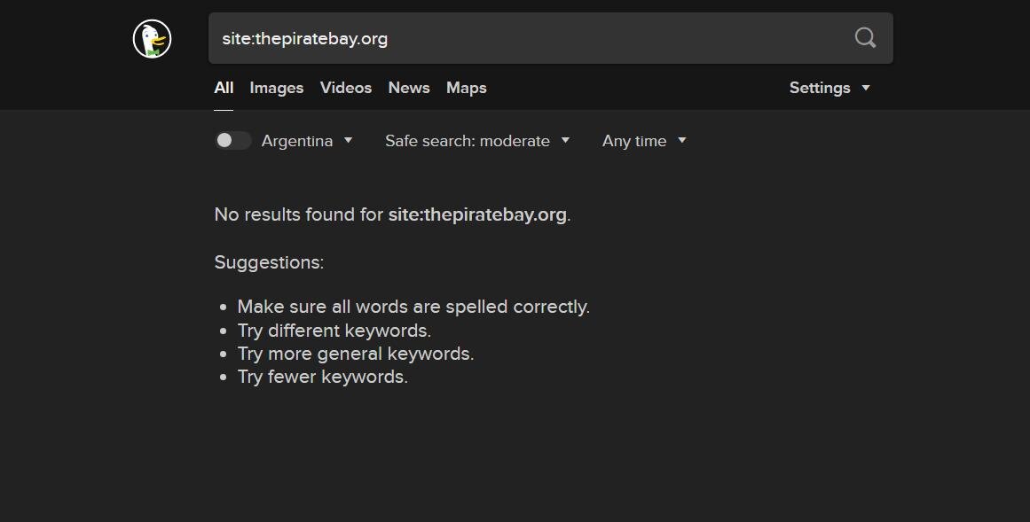
Task: Switch to the Images tab
Action: click(276, 88)
